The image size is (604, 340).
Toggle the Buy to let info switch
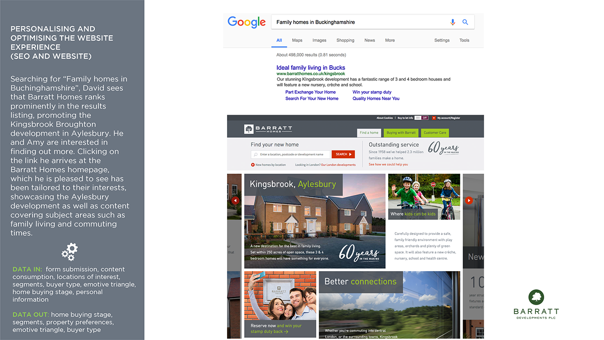pyautogui.click(x=421, y=118)
